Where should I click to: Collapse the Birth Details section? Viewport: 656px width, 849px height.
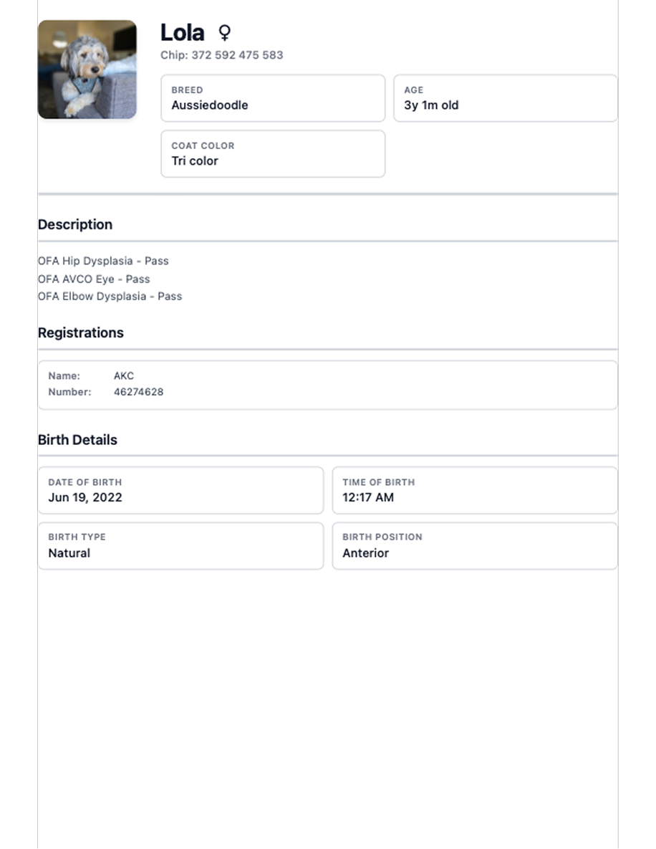[77, 439]
